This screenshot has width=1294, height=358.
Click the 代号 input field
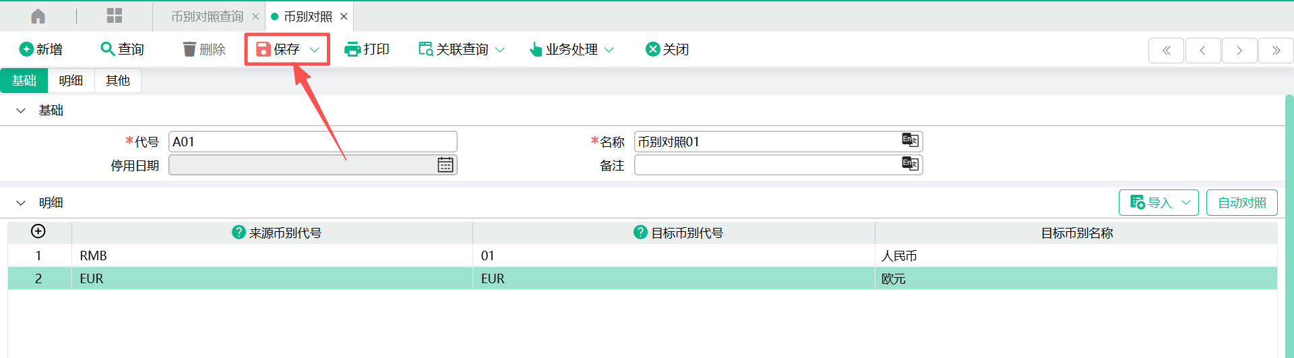point(313,142)
